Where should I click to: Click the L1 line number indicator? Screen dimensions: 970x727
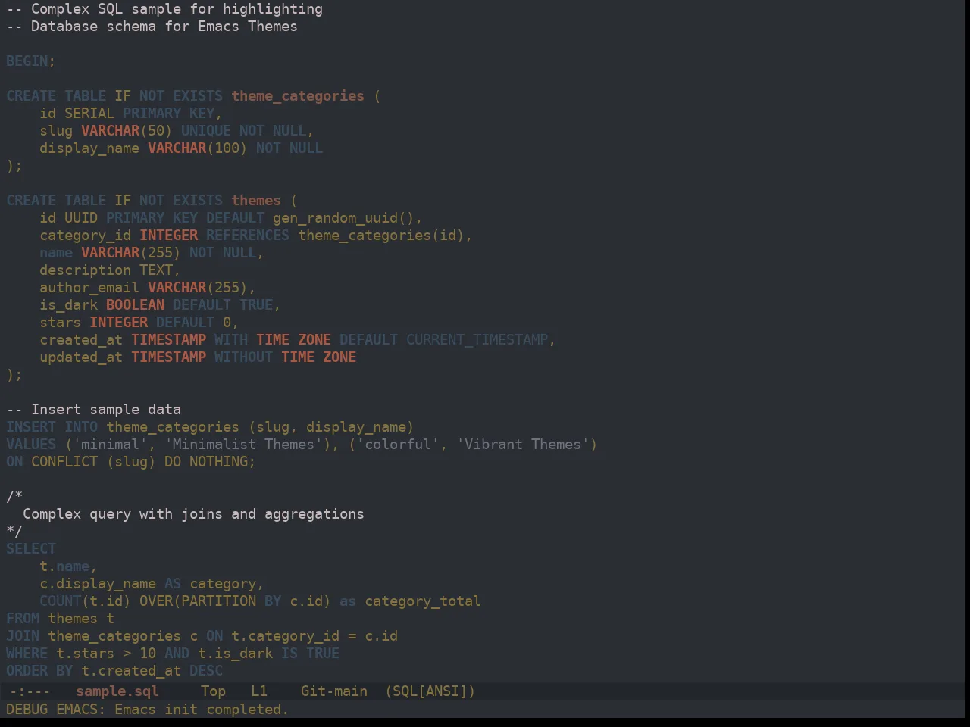(259, 691)
